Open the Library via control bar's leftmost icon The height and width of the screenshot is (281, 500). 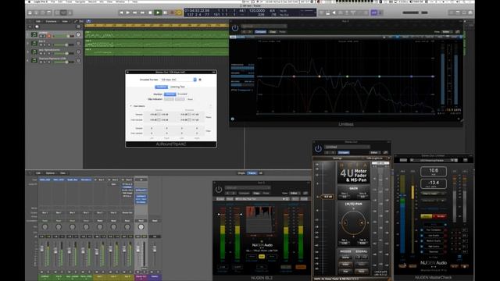(x=30, y=12)
